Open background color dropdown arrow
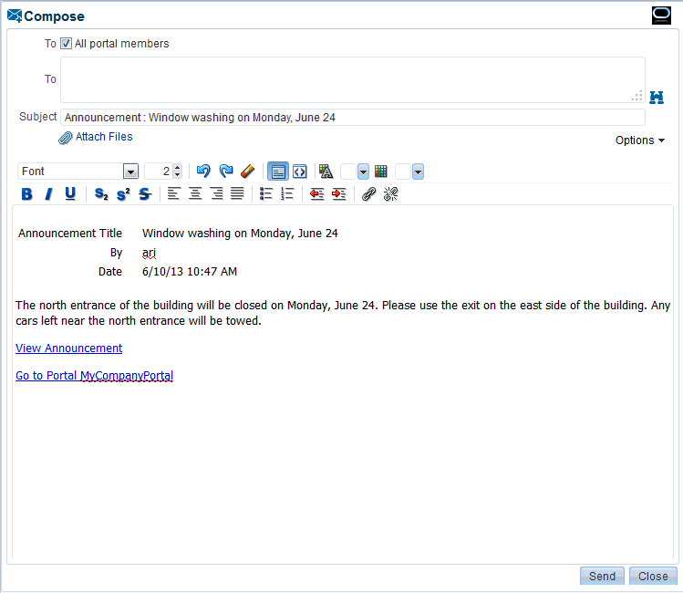 pos(419,172)
